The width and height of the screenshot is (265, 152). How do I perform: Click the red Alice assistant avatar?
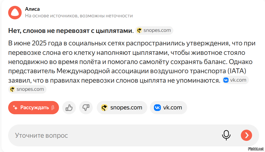click(x=15, y=13)
